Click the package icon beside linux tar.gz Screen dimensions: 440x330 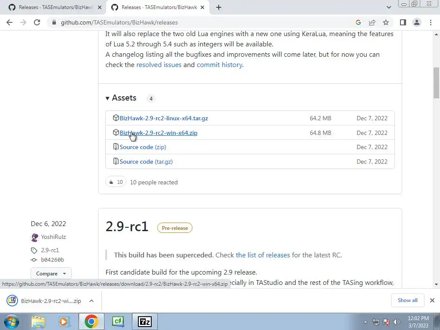(116, 118)
